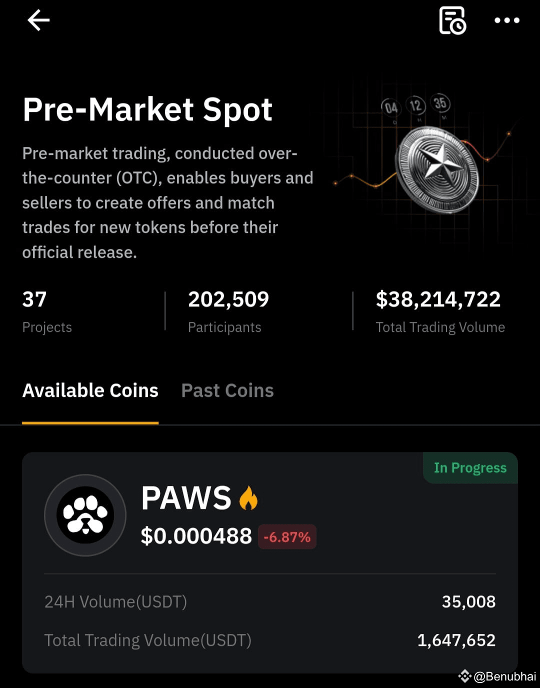540x688 pixels.
Task: Open the order history document-clock icon
Action: pos(452,20)
